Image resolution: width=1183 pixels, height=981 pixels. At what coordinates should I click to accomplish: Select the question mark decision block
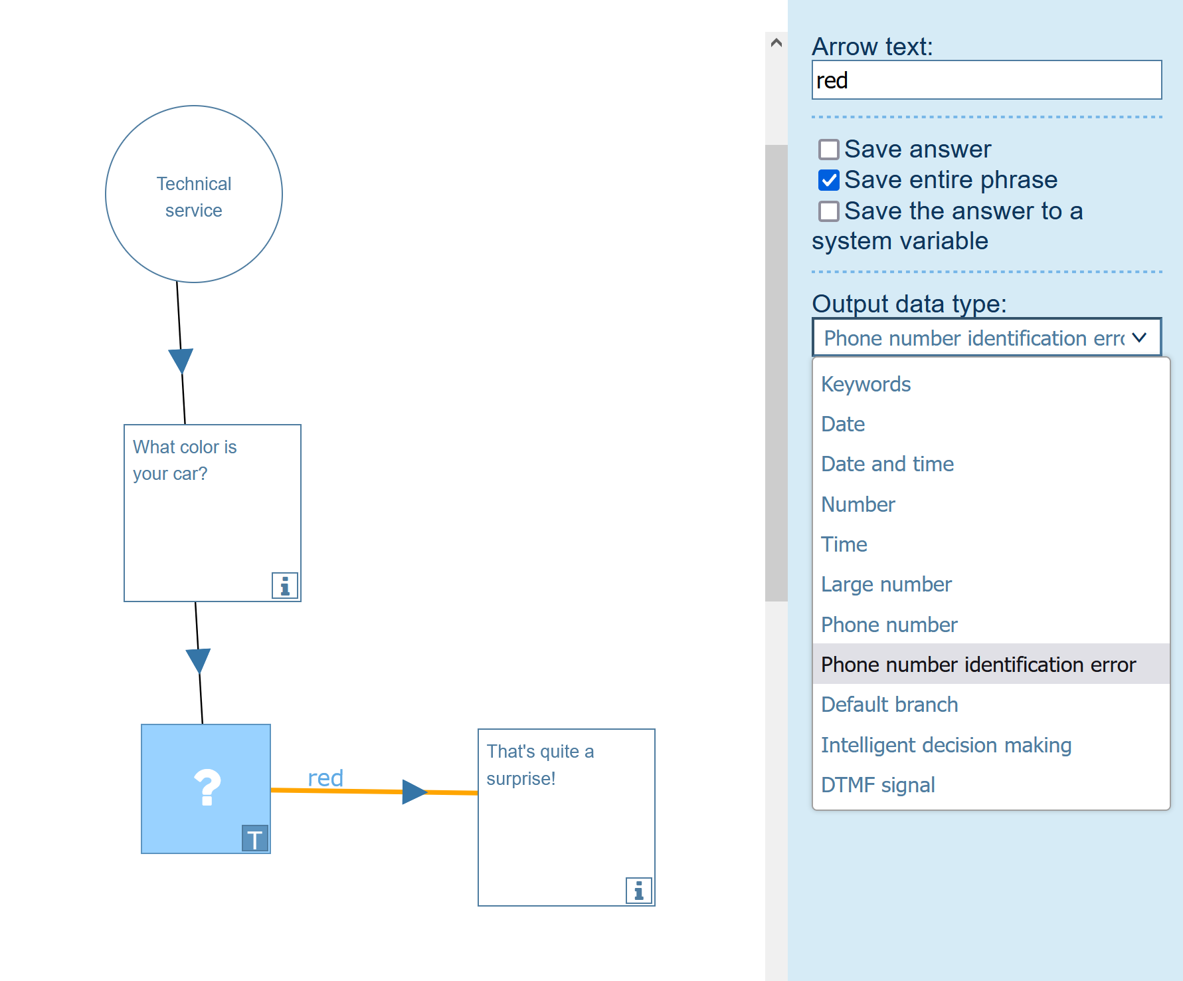point(205,788)
